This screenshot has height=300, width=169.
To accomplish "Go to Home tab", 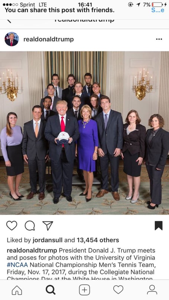I will 17,290.
